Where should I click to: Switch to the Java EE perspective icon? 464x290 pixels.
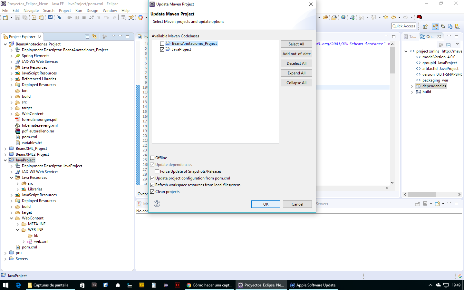pyautogui.click(x=436, y=26)
